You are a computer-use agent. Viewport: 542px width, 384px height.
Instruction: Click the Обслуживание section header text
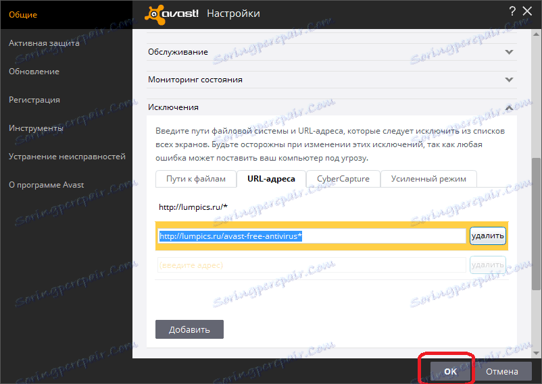pos(178,52)
